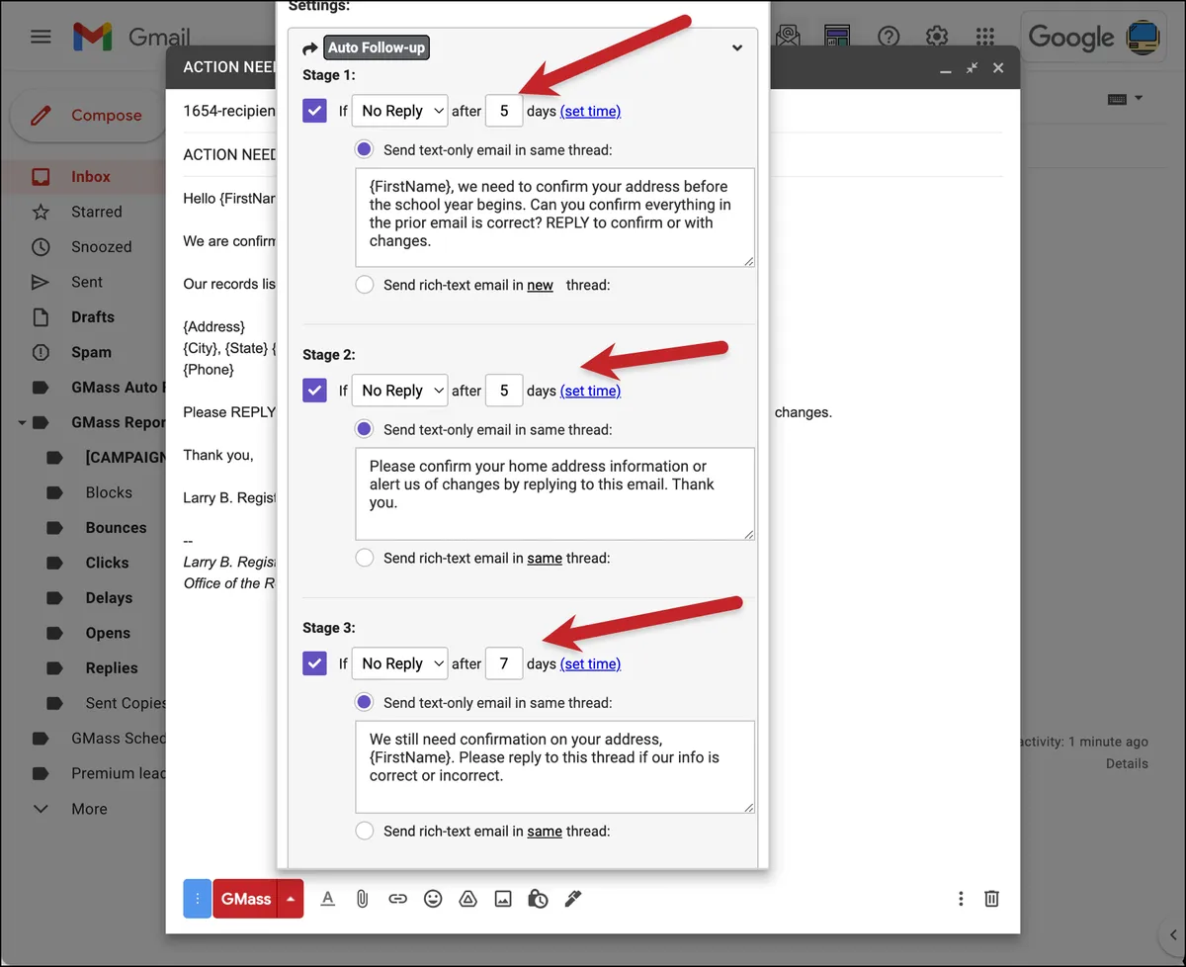The width and height of the screenshot is (1186, 967).
Task: Open the Blocks label
Action: click(x=109, y=492)
